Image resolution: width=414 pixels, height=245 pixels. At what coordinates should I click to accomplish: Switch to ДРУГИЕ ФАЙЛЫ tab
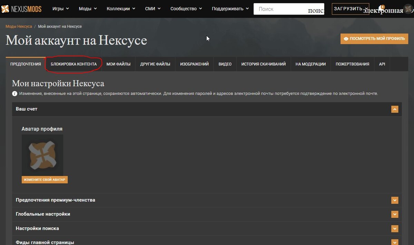click(155, 64)
